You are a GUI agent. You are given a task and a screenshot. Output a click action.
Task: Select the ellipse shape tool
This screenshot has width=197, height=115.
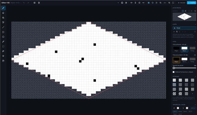click(3, 37)
